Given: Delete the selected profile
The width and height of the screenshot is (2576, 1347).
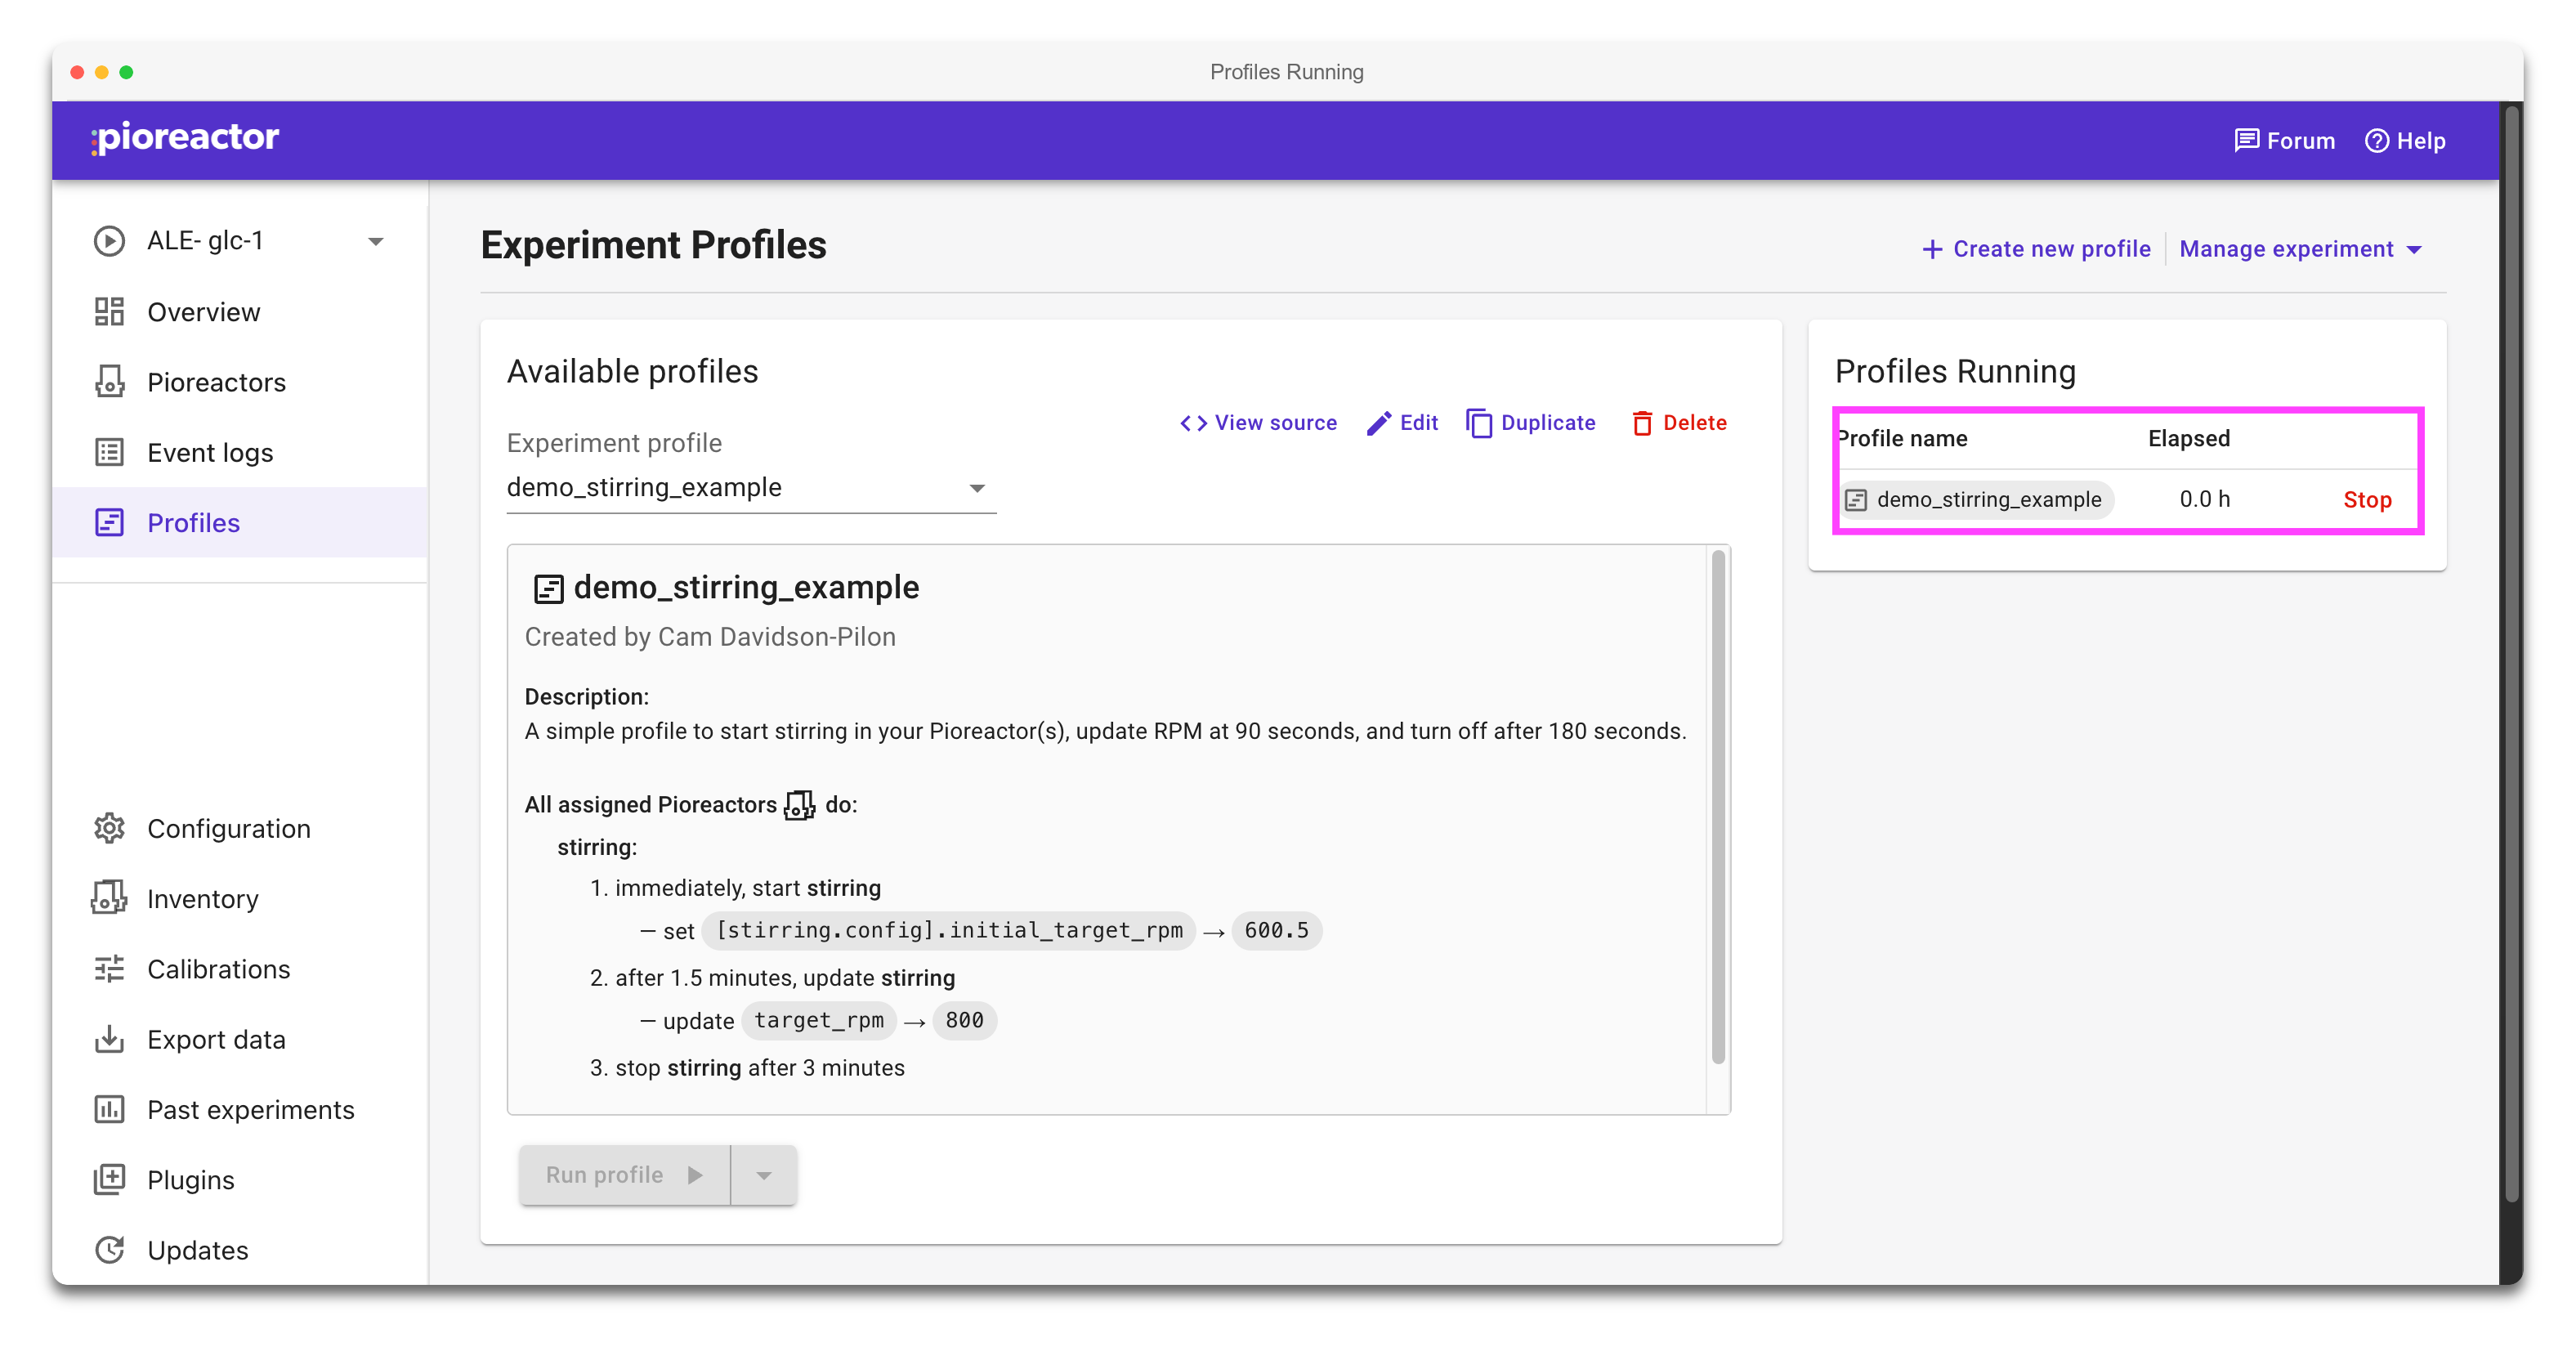Looking at the screenshot, I should coord(1679,423).
